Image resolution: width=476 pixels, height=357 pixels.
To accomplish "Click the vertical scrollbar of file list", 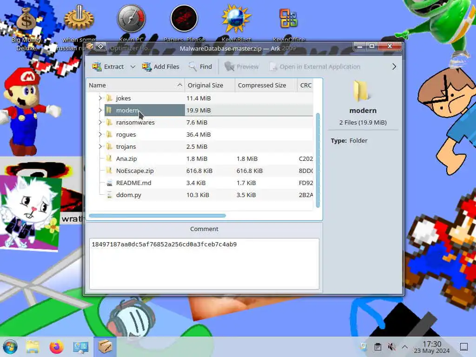I will point(318,160).
